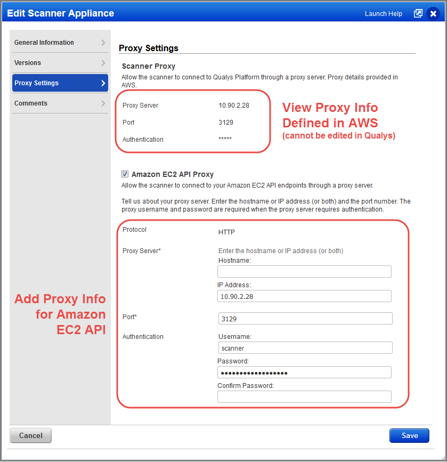447x462 pixels.
Task: Click the pop-out window icon
Action: pos(418,13)
